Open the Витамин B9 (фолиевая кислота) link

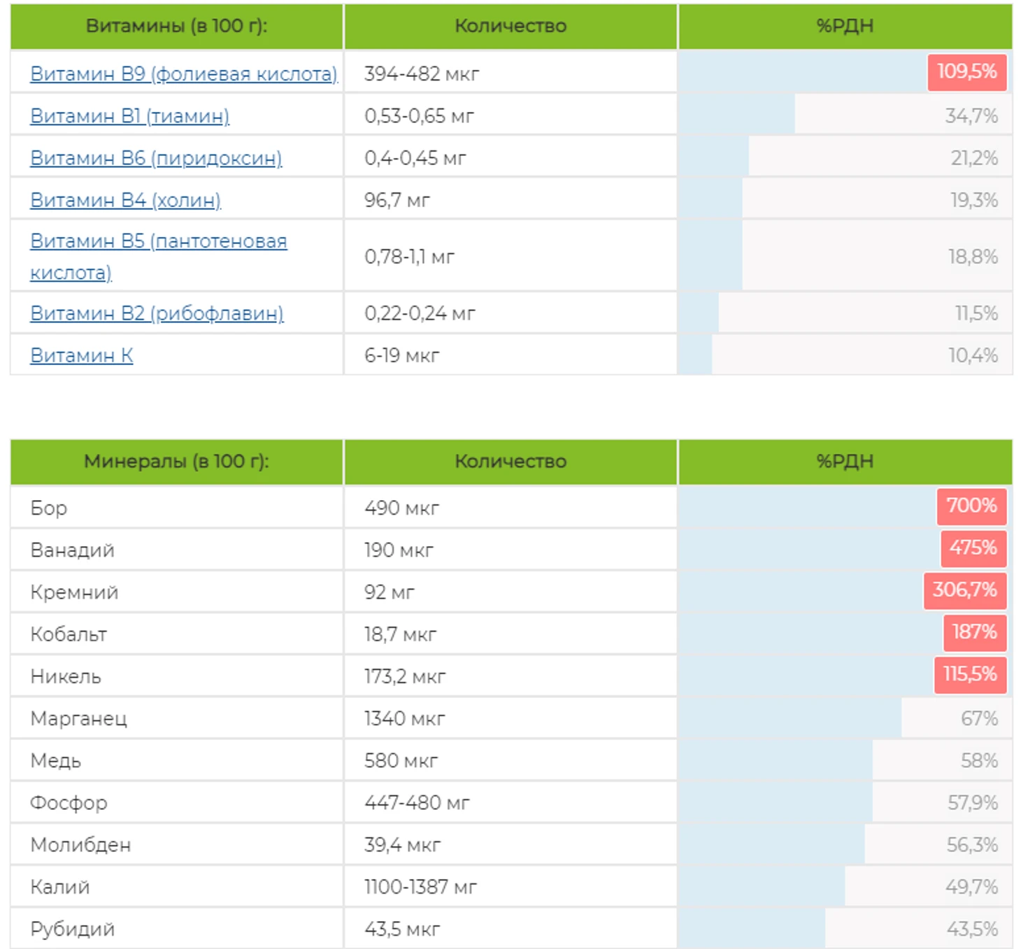(183, 73)
